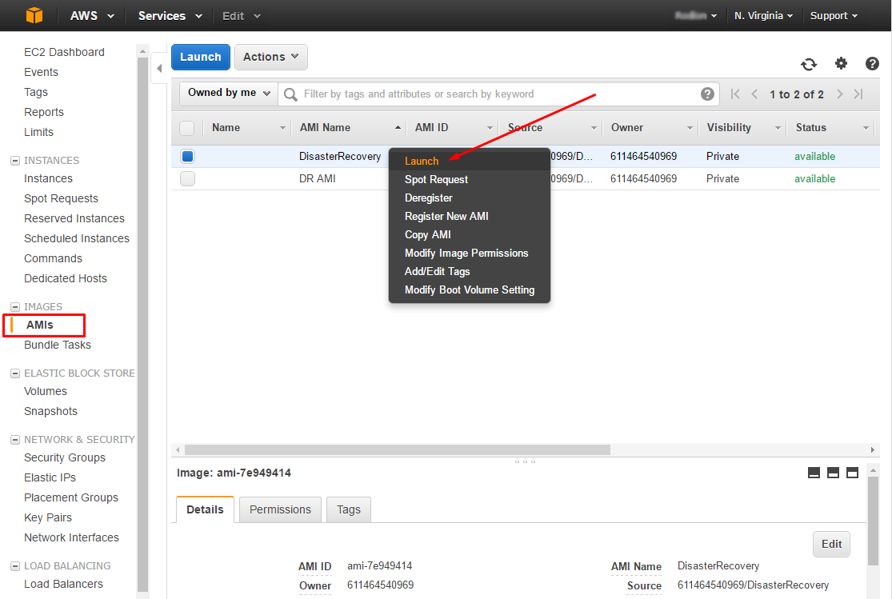Sort by the AMI Name column header
This screenshot has height=599, width=892.
coord(326,128)
